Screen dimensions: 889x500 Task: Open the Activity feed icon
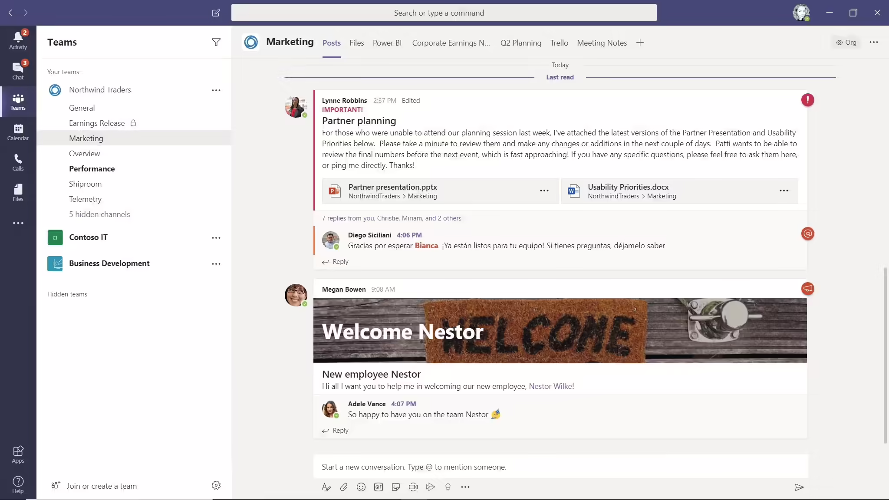click(18, 40)
